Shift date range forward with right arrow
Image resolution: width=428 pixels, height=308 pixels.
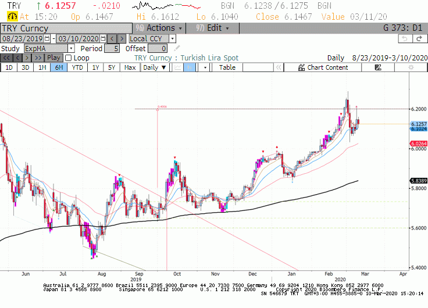[x=122, y=38]
